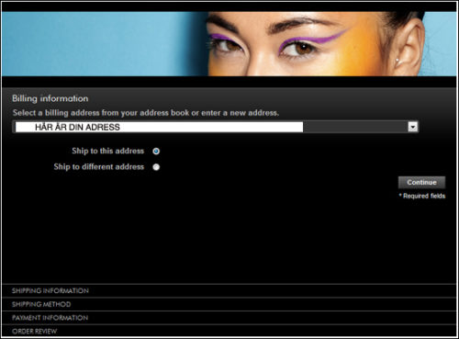This screenshot has height=339, width=459.
Task: Select the "Ship to this address" radio button
Action: (x=156, y=151)
